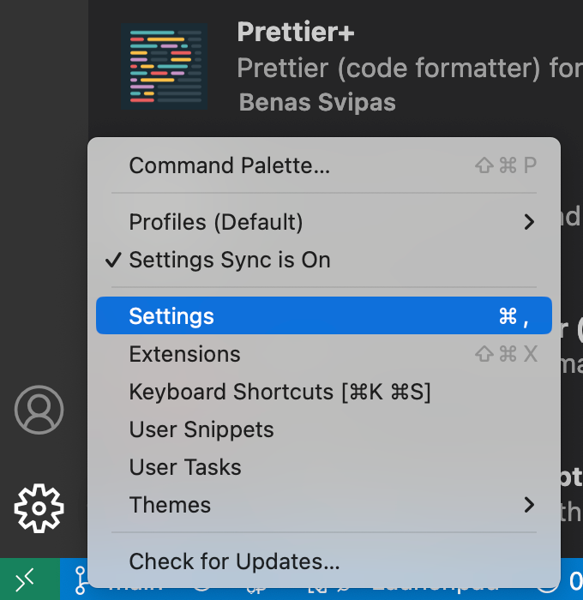Expand the Profiles (Default) submenu arrow

(529, 223)
